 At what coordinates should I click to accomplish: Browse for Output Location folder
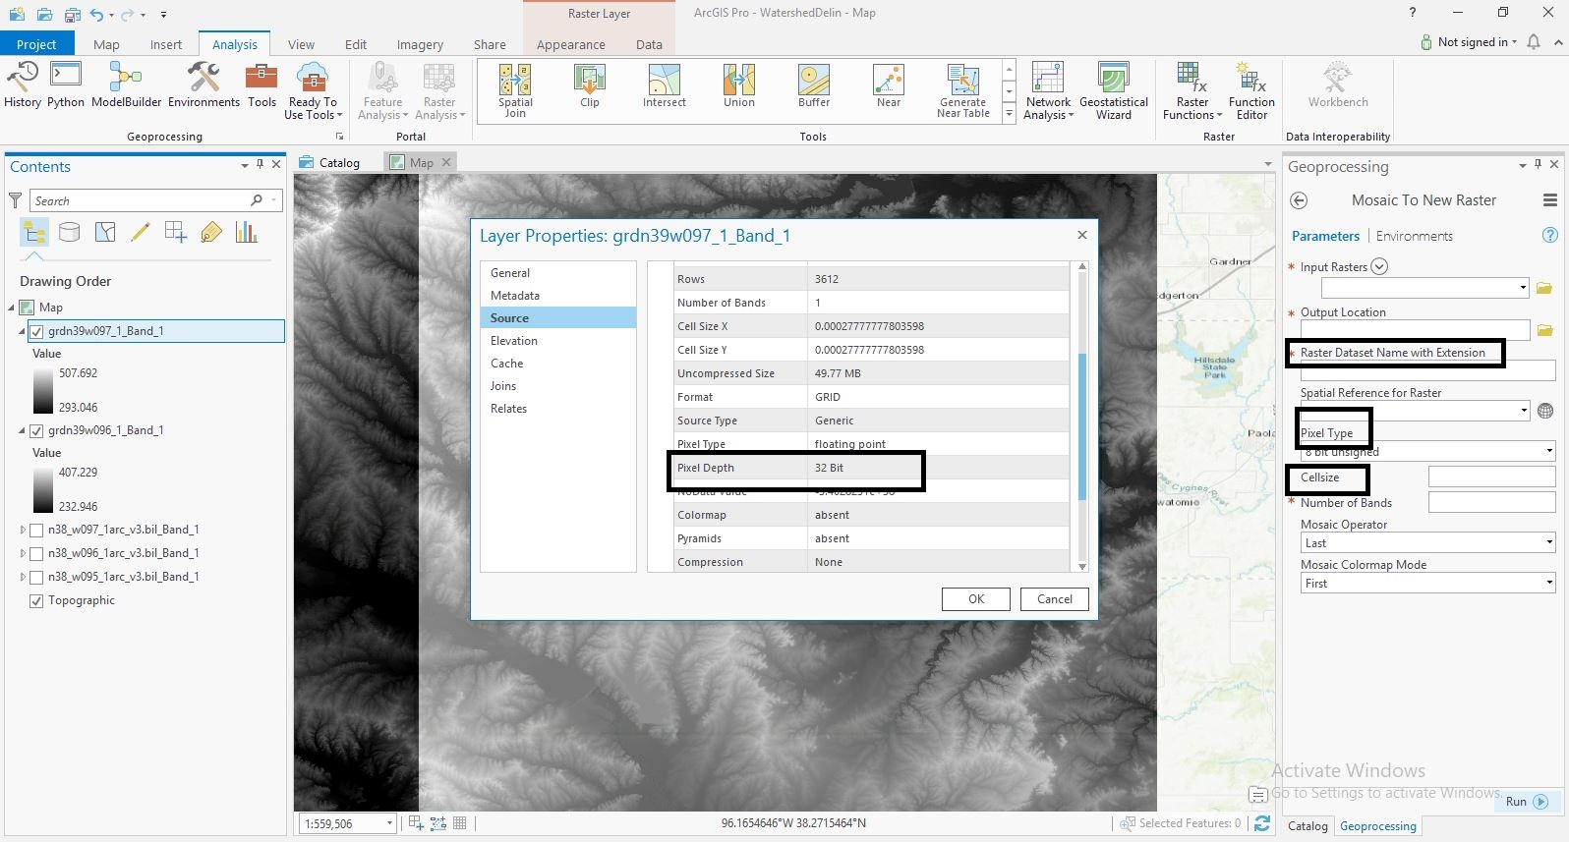click(x=1545, y=330)
